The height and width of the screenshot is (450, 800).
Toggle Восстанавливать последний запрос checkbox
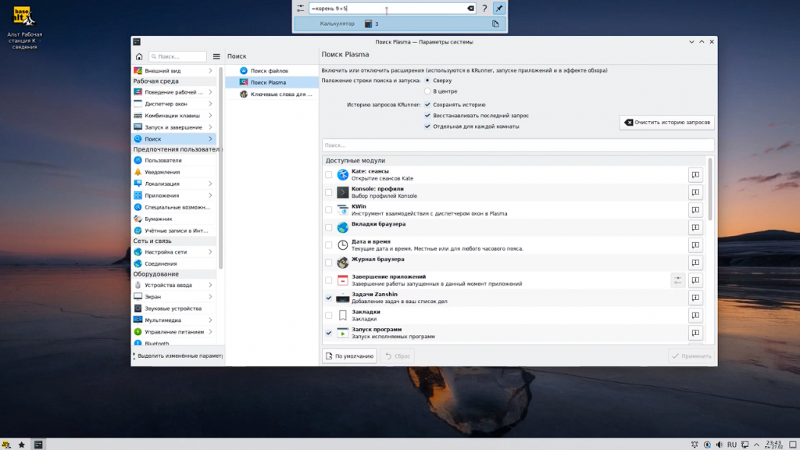coord(427,116)
